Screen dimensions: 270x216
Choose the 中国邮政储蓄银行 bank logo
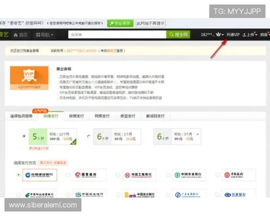pyautogui.click(x=40, y=193)
